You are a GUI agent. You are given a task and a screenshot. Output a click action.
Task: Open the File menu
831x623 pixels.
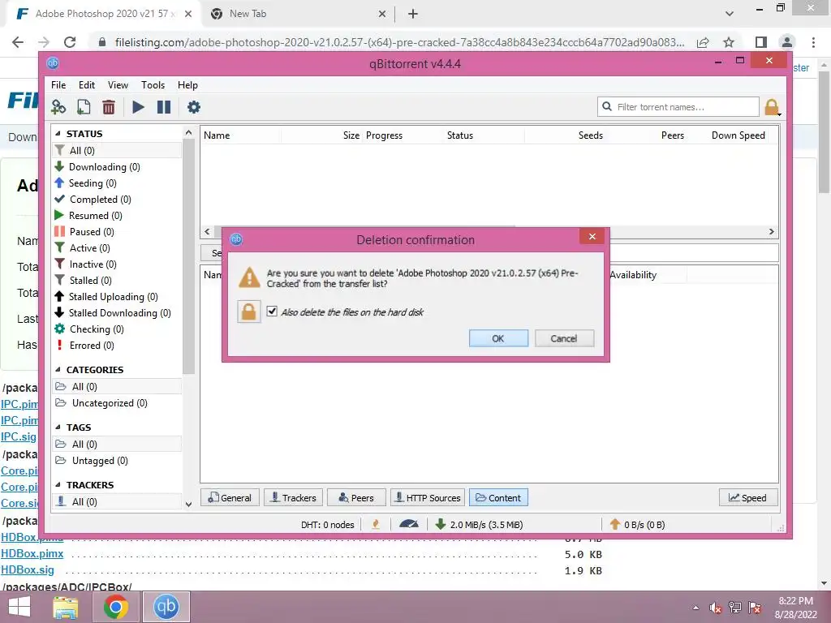58,84
